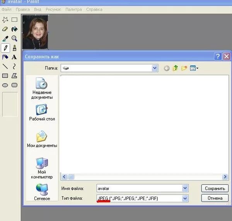Open the Палитра menu
The width and height of the screenshot is (232, 221).
(x=73, y=9)
